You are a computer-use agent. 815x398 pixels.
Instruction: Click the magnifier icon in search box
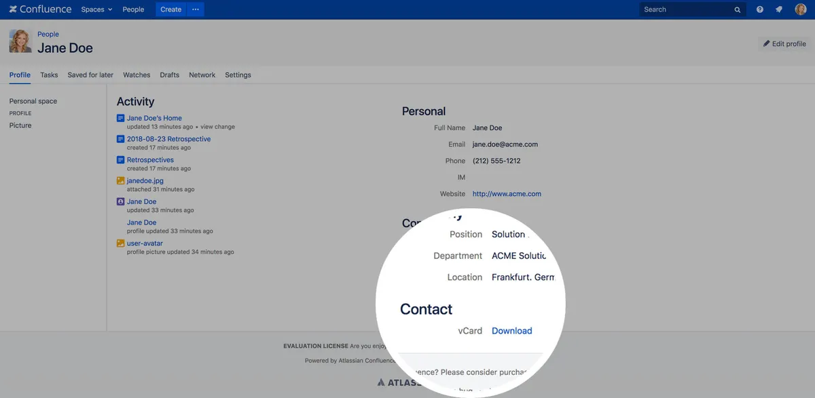tap(738, 10)
